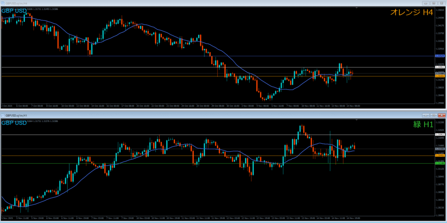This screenshot has width=447, height=223.
Task: Click the white 1.31951 price tag in H4
Action: click(x=440, y=67)
